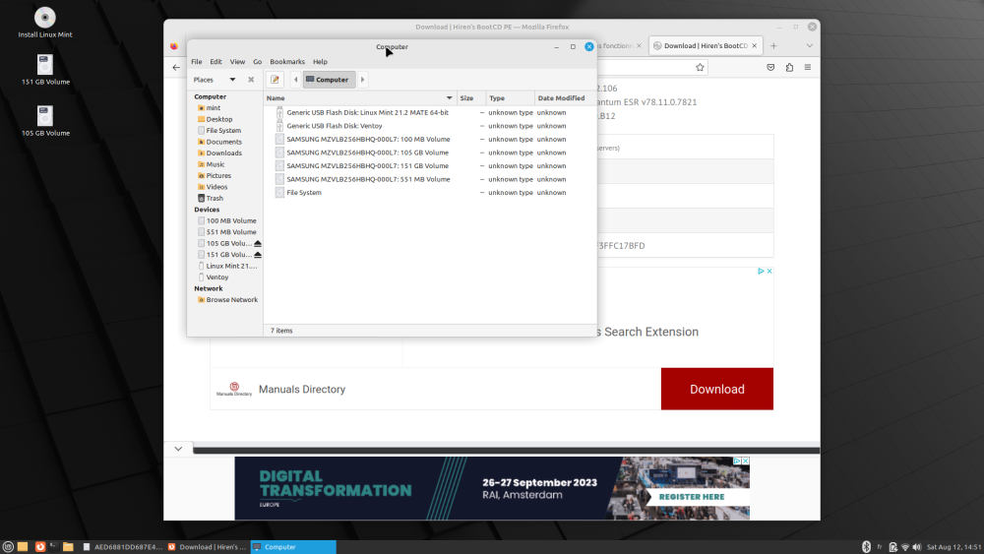The width and height of the screenshot is (984, 554).
Task: Click the Firefox back arrow
Action: click(x=176, y=67)
